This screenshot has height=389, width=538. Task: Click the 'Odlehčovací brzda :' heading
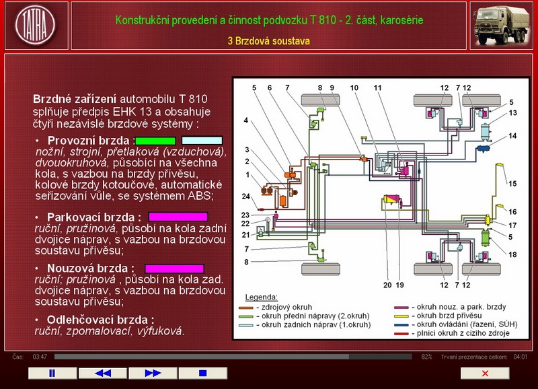point(100,320)
